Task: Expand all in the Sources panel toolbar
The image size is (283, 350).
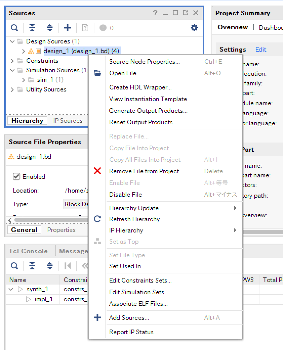Action: (50, 28)
